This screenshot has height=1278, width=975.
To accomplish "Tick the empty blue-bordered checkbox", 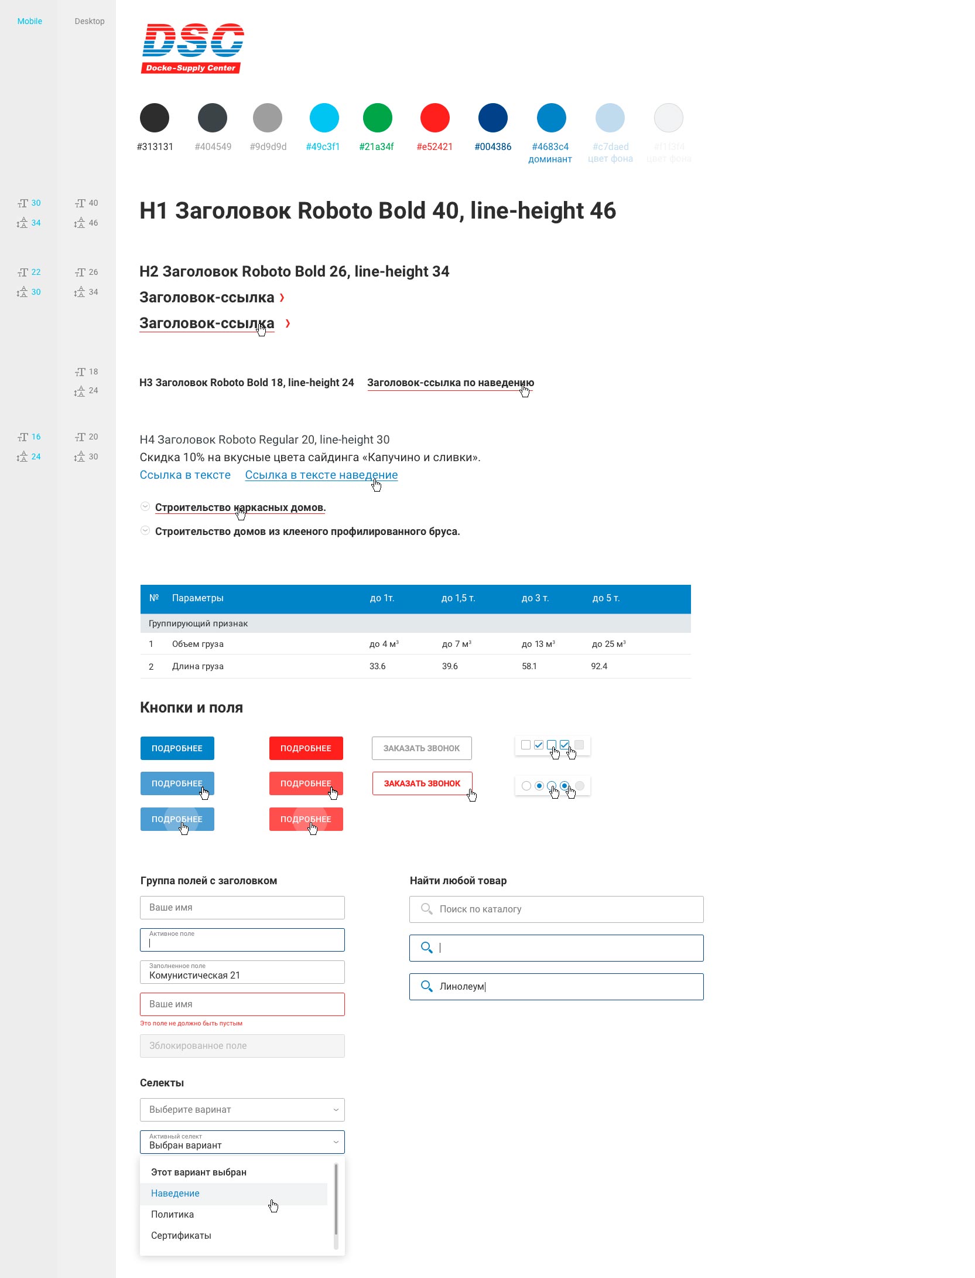I will 552,745.
